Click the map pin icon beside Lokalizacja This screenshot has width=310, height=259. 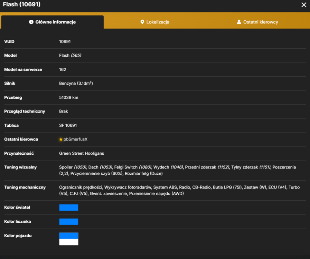click(142, 22)
